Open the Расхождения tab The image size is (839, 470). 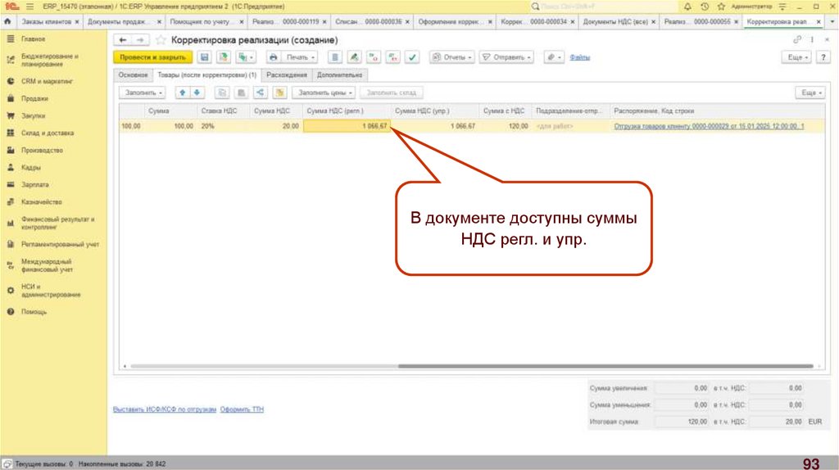coord(287,75)
